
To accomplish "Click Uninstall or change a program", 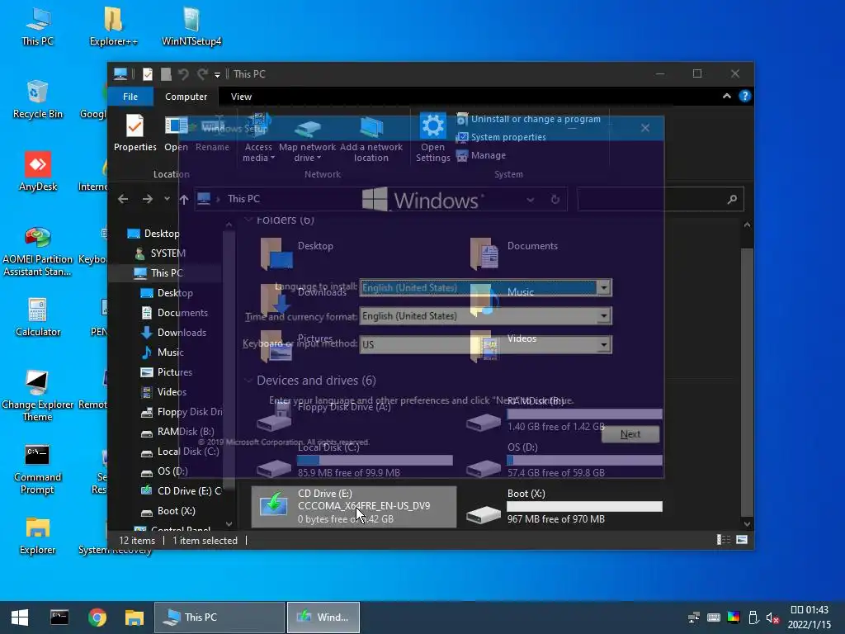I will click(528, 119).
